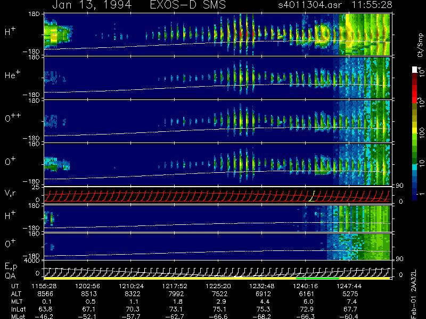Click MLT value '1.1'
This screenshot has width=426, height=319.
pos(134,301)
